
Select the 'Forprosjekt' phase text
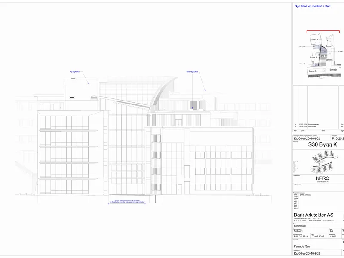point(300,226)
